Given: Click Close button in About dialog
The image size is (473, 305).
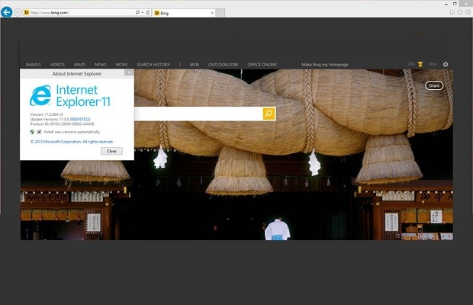Looking at the screenshot, I should pos(111,151).
